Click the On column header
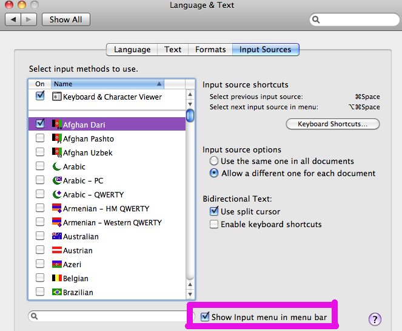This screenshot has width=402, height=331. tap(40, 84)
